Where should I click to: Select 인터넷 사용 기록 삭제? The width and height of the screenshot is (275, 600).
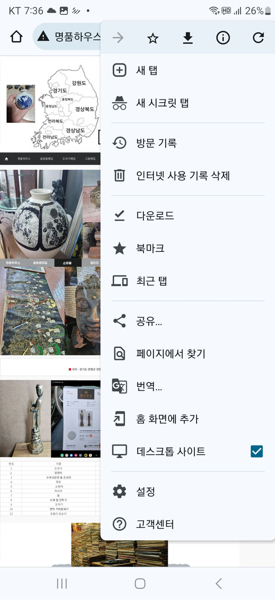(188, 175)
